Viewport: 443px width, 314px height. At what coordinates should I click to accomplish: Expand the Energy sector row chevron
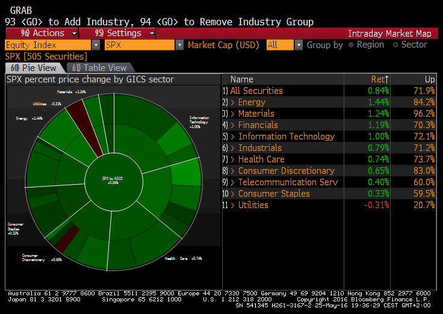tap(232, 102)
